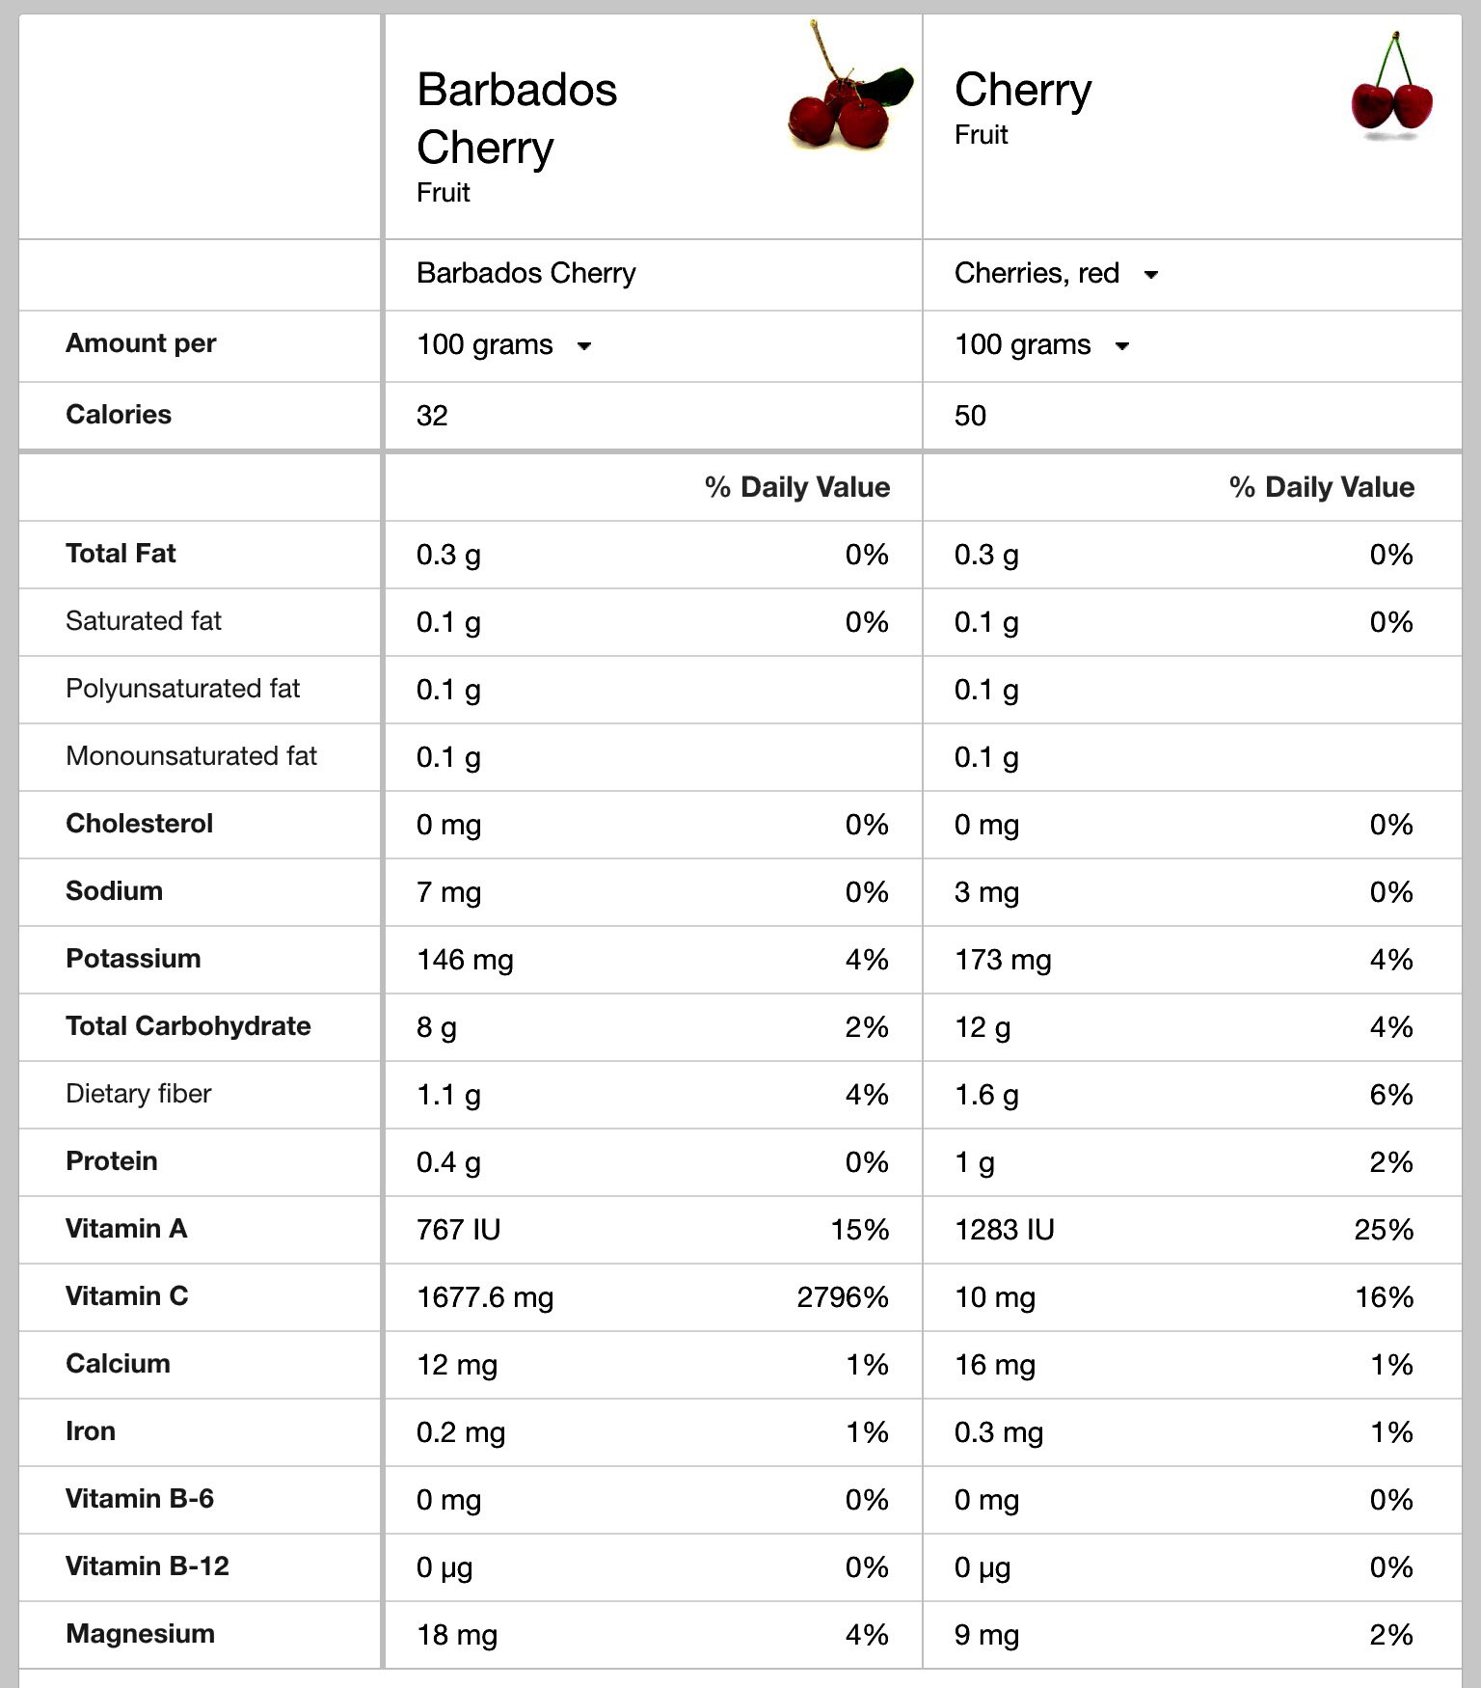Click the Calories row label
The width and height of the screenshot is (1481, 1688).
pos(119,415)
